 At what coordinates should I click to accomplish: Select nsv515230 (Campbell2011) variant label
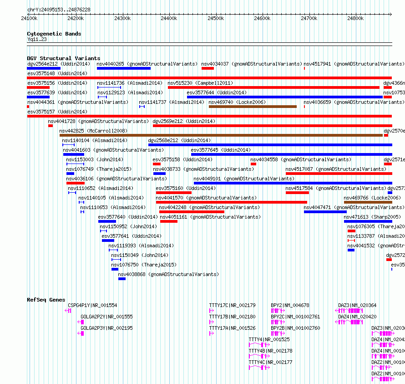(200, 83)
